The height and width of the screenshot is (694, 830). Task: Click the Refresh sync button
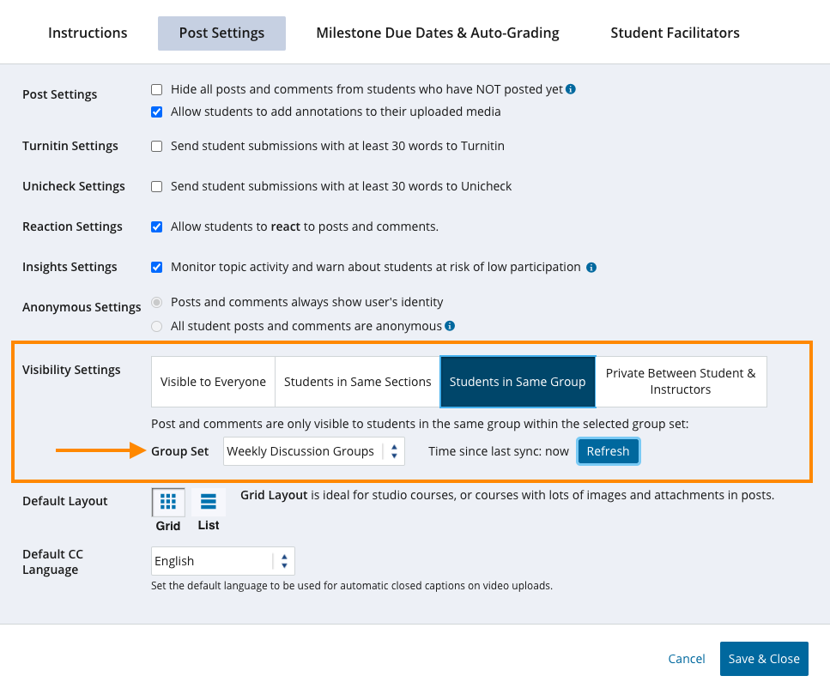pos(608,451)
